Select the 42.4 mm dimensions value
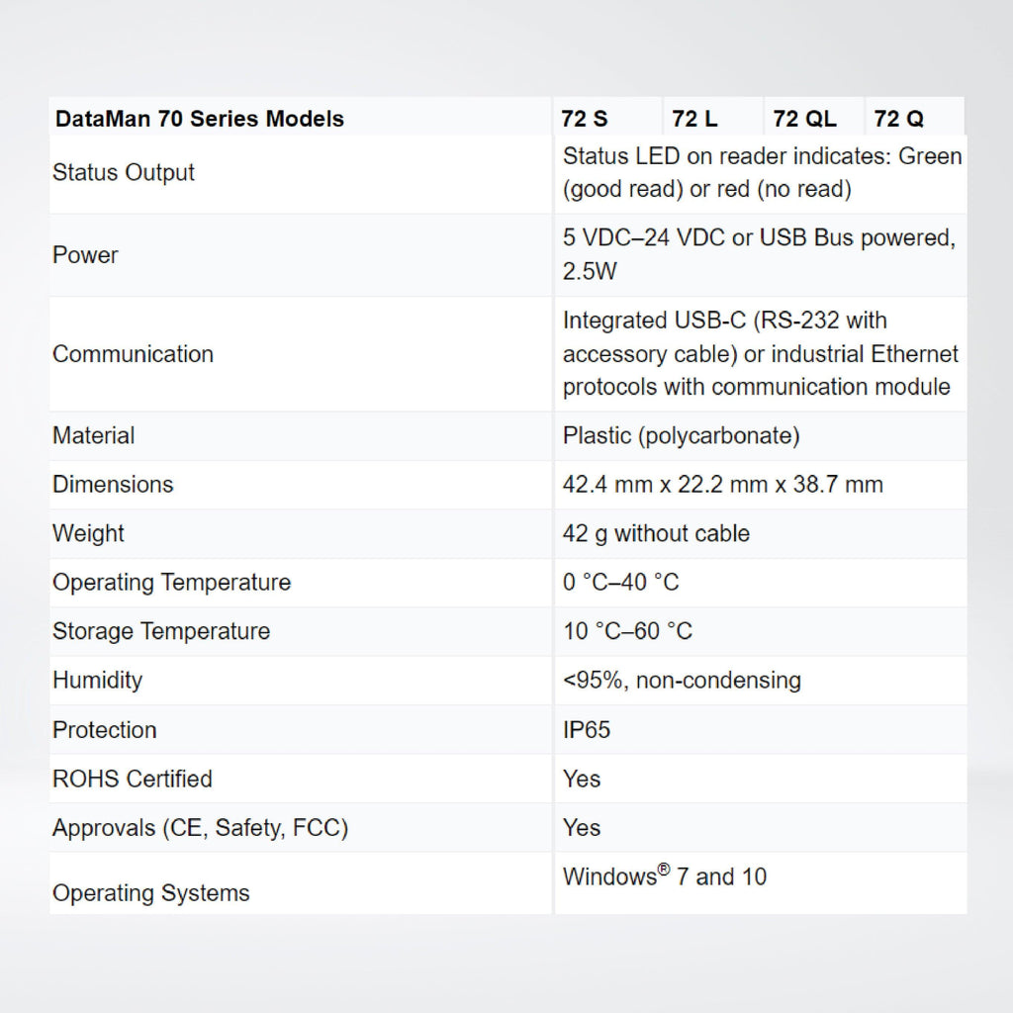The image size is (1013, 1013). (x=722, y=484)
